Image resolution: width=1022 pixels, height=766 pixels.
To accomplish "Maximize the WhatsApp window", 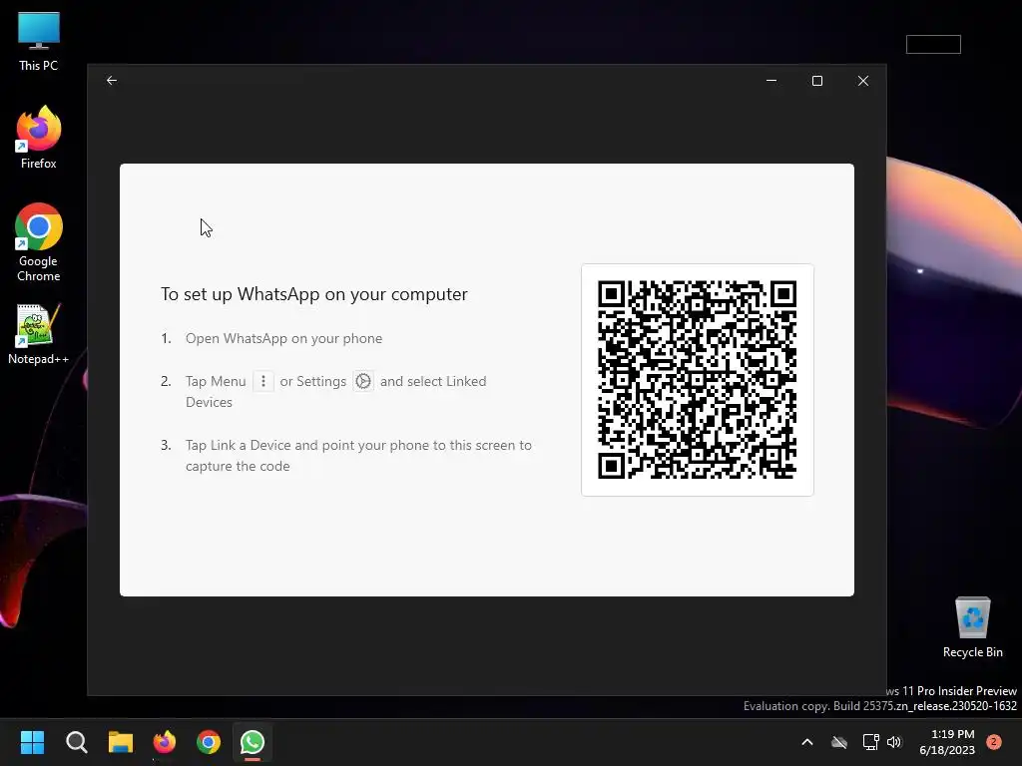I will point(817,80).
